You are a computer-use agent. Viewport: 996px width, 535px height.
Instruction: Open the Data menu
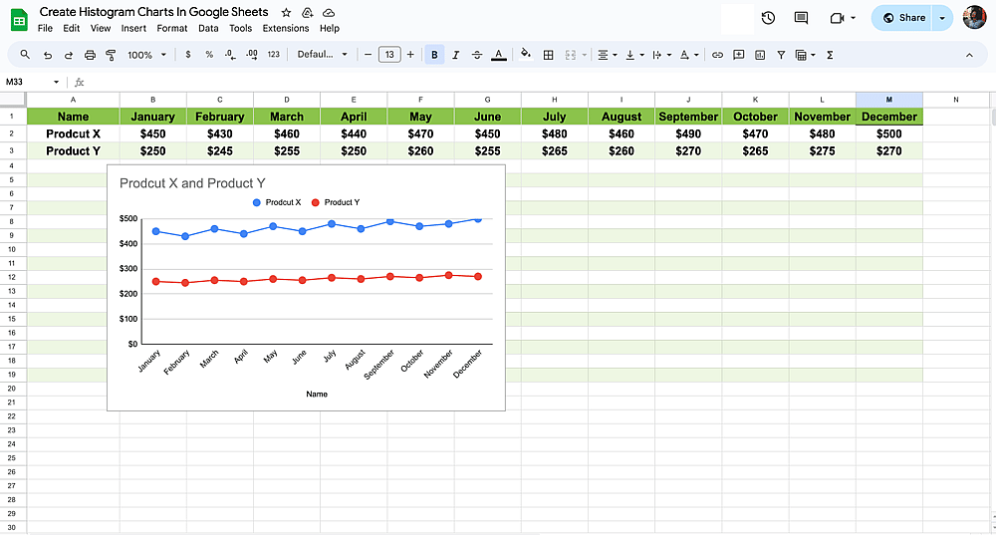(x=208, y=29)
